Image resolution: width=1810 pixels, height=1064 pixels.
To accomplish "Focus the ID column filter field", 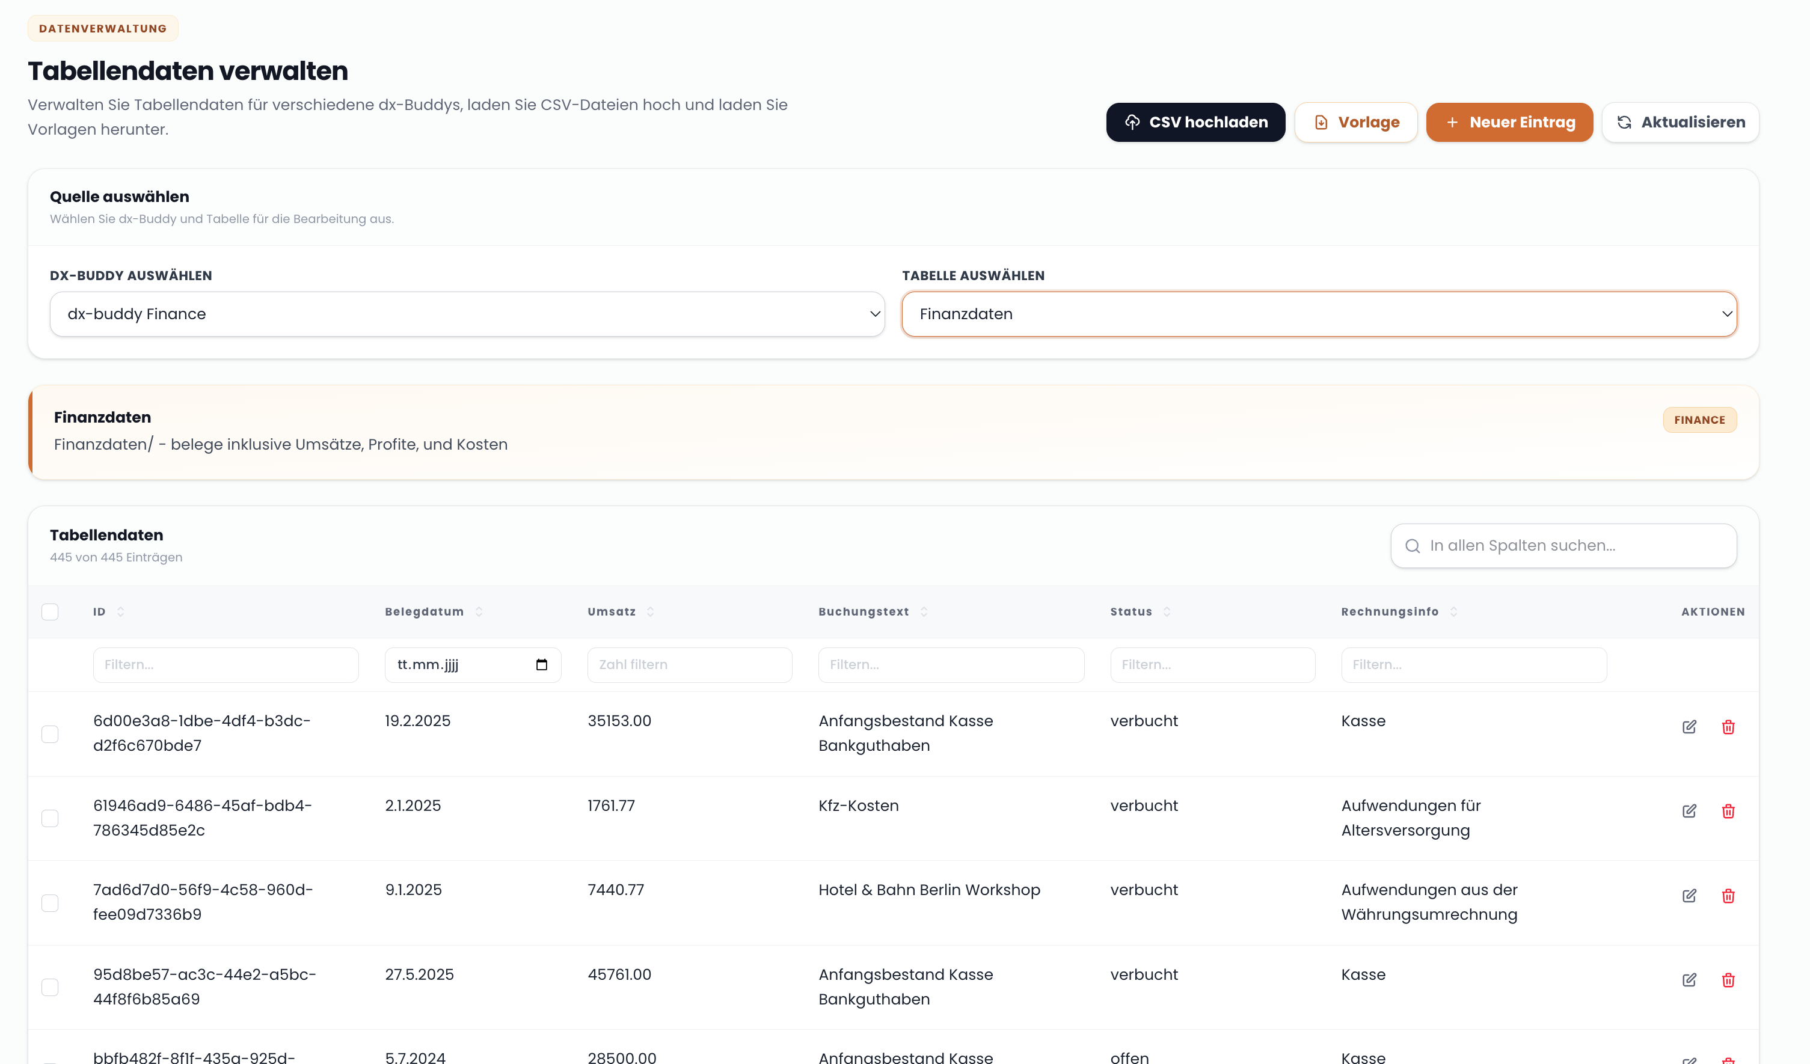I will (x=225, y=665).
